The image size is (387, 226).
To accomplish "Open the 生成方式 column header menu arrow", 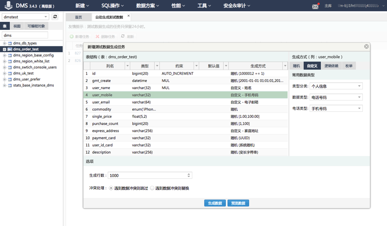I will pyautogui.click(x=285, y=66).
